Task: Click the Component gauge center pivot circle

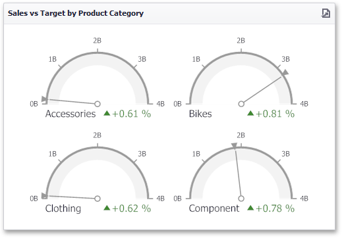Action: (241, 199)
